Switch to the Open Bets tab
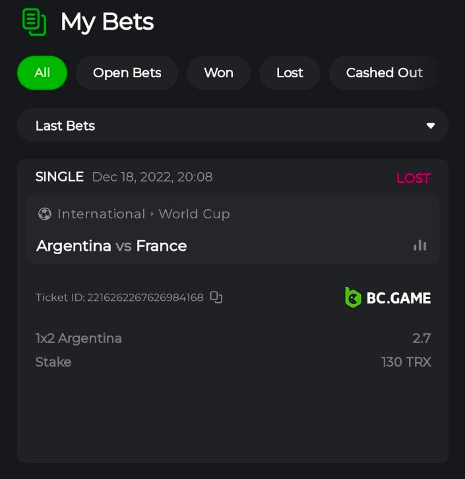465x479 pixels. tap(127, 73)
